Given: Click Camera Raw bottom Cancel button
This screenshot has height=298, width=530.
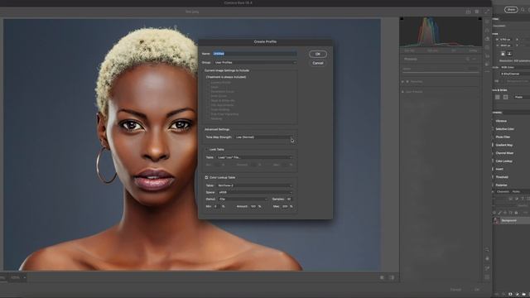Looking at the screenshot, I should click(455, 290).
